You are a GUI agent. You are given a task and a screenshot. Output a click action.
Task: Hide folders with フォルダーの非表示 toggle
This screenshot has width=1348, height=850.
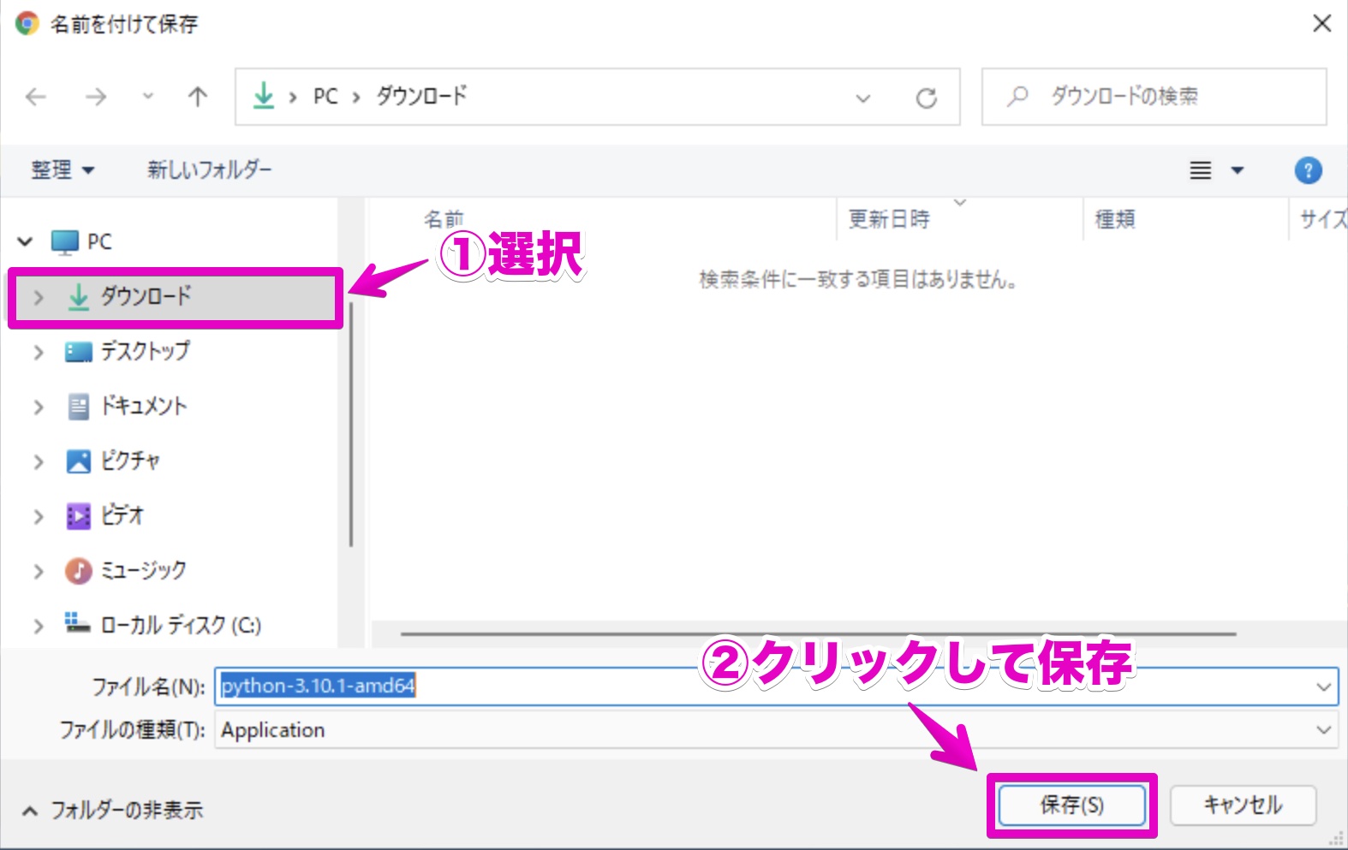pyautogui.click(x=112, y=810)
